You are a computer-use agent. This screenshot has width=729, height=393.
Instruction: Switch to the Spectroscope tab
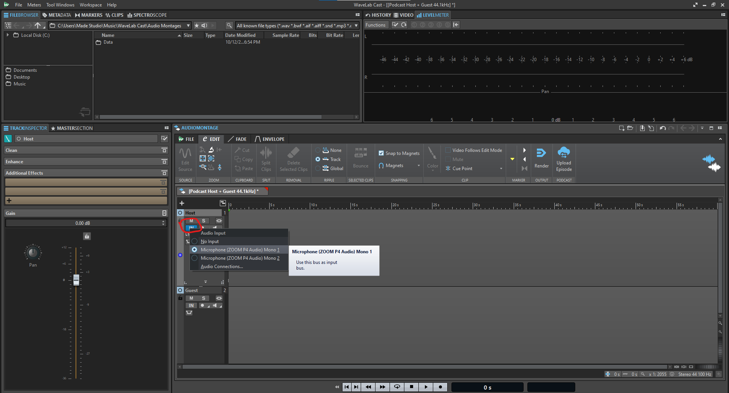tap(147, 15)
